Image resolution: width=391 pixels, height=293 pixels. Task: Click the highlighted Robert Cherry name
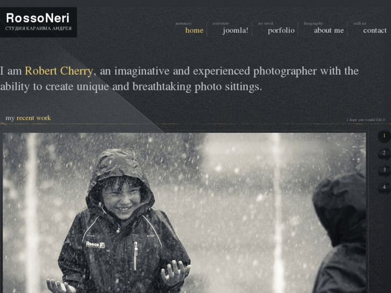click(59, 71)
